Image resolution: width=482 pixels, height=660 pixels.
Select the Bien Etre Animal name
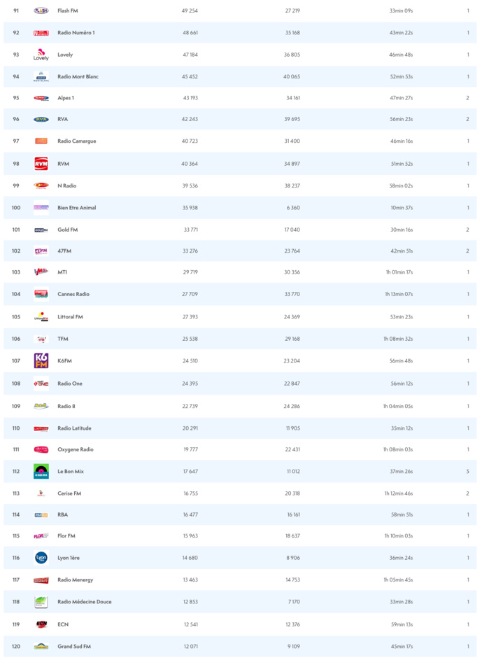tap(77, 208)
